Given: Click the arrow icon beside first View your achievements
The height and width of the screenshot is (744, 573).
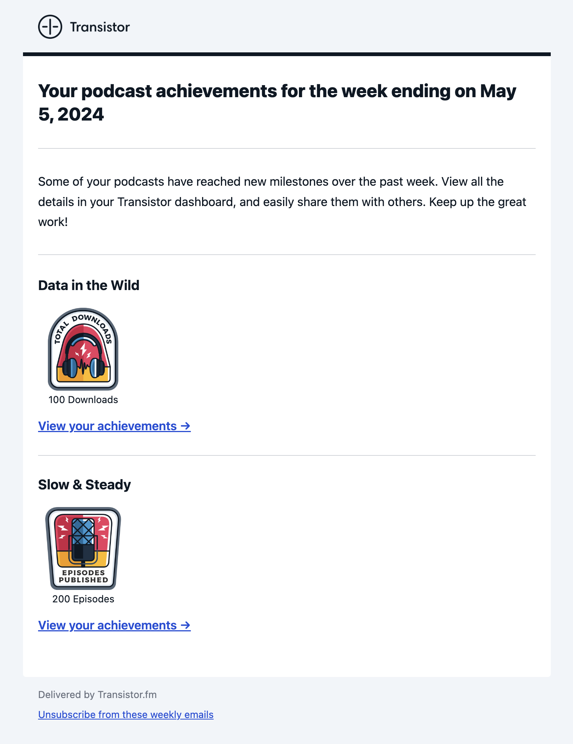Looking at the screenshot, I should tap(185, 426).
